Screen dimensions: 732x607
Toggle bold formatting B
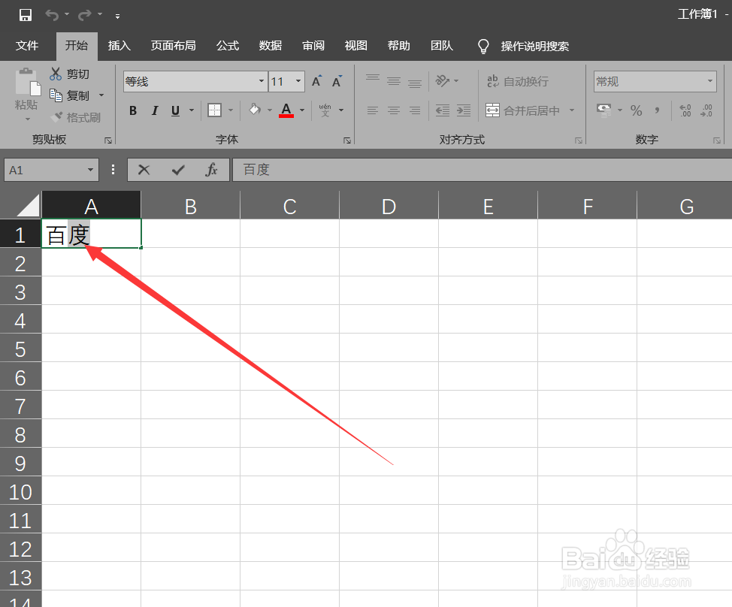[x=133, y=110]
